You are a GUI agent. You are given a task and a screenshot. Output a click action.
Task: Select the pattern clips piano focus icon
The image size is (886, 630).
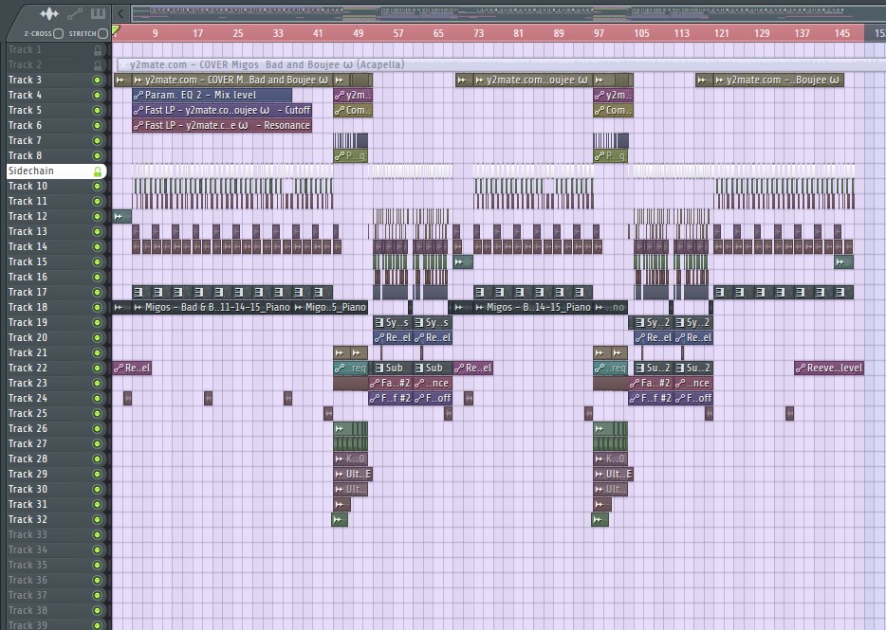coord(98,13)
